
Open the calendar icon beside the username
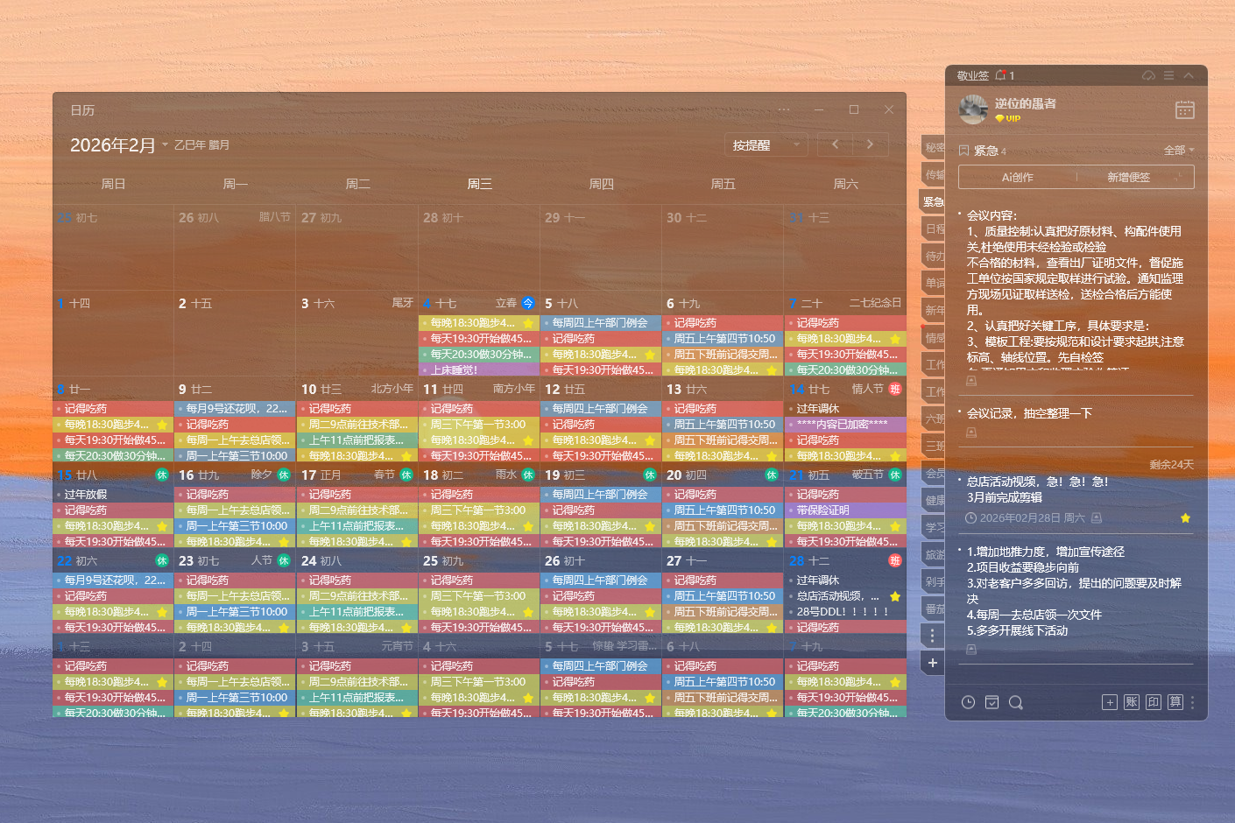tap(1184, 109)
